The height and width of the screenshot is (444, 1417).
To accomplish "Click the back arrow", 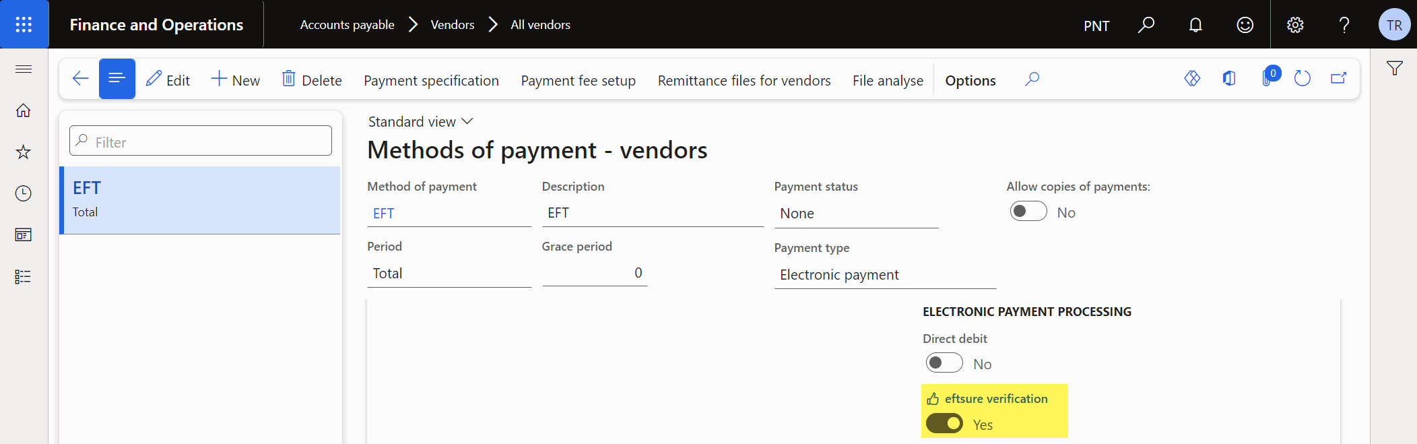I will 80,79.
